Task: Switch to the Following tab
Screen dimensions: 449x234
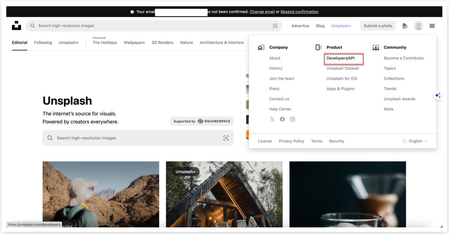Action: pos(43,43)
